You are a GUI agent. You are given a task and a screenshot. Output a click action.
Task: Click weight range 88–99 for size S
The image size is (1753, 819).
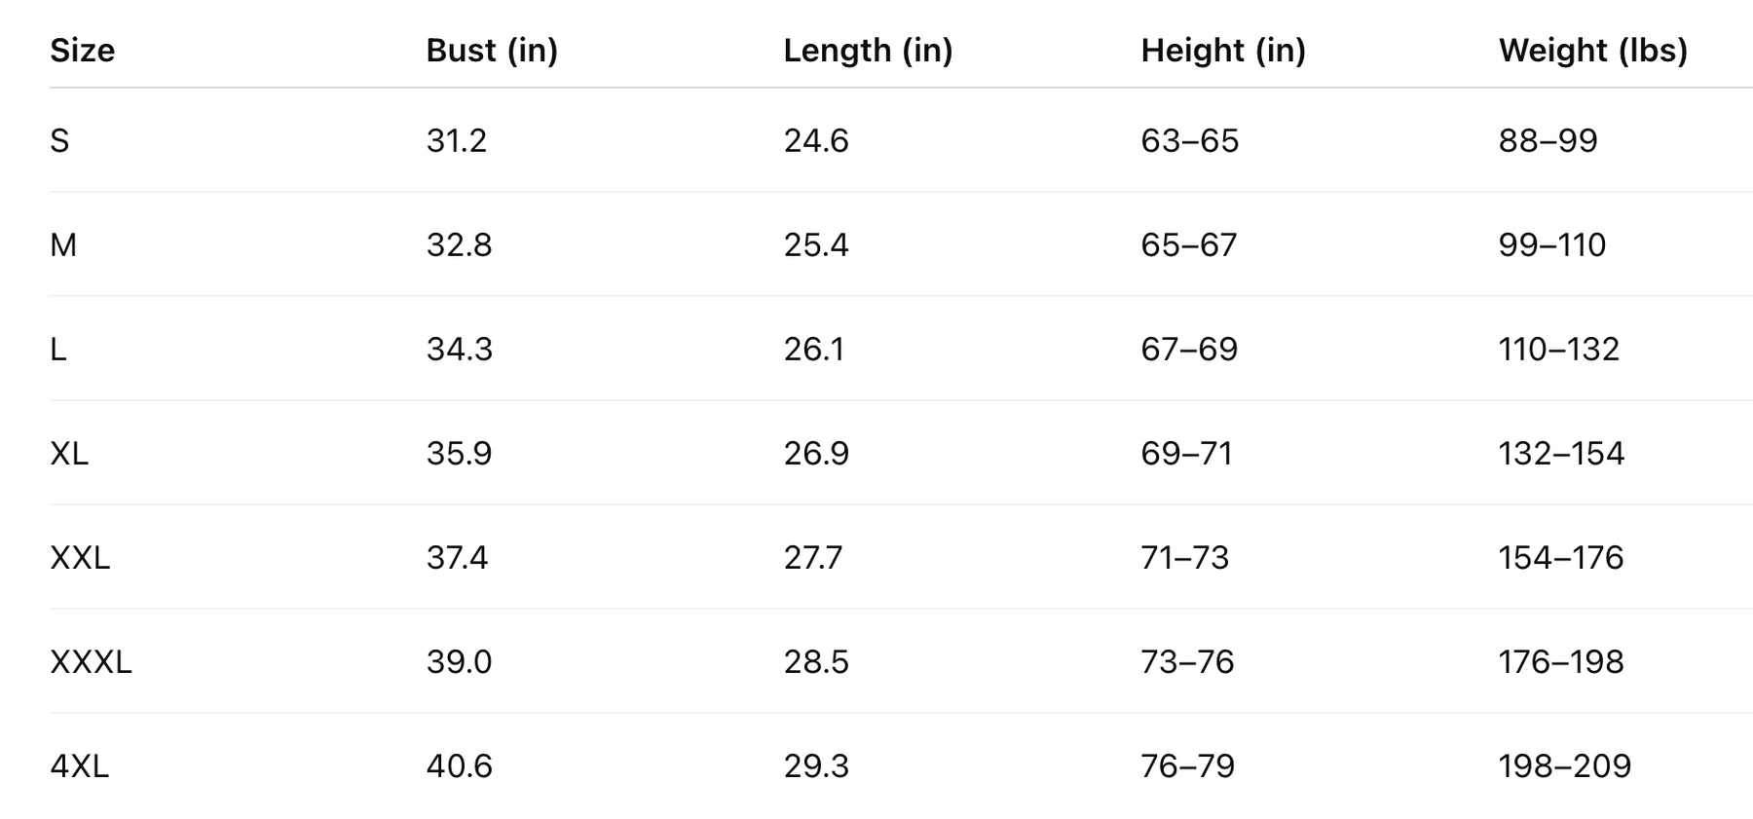[x=1548, y=141]
